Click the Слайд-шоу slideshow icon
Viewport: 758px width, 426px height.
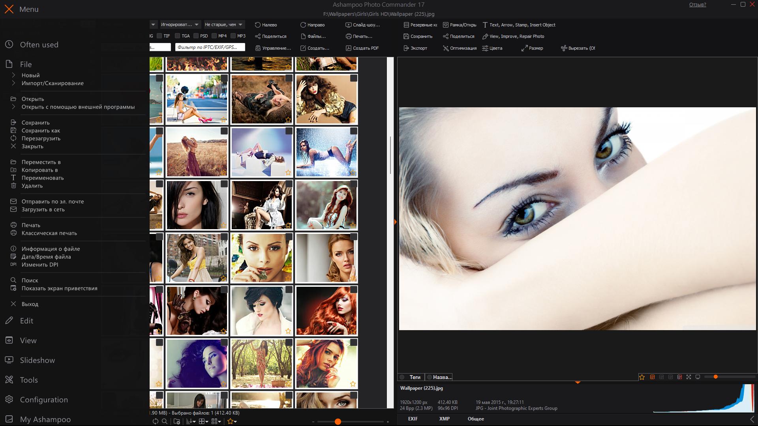point(348,25)
